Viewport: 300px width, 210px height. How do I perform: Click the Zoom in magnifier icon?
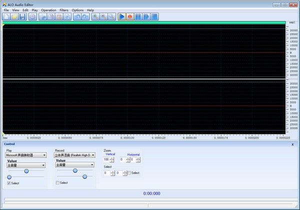click(95, 16)
